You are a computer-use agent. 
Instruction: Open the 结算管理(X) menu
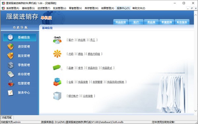[x=108, y=8]
